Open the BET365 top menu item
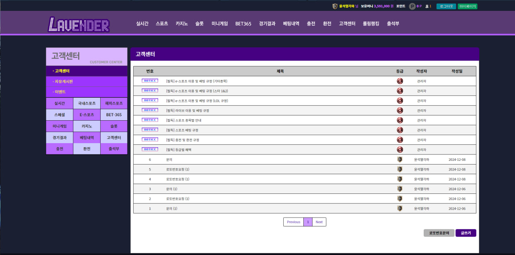 [x=243, y=24]
